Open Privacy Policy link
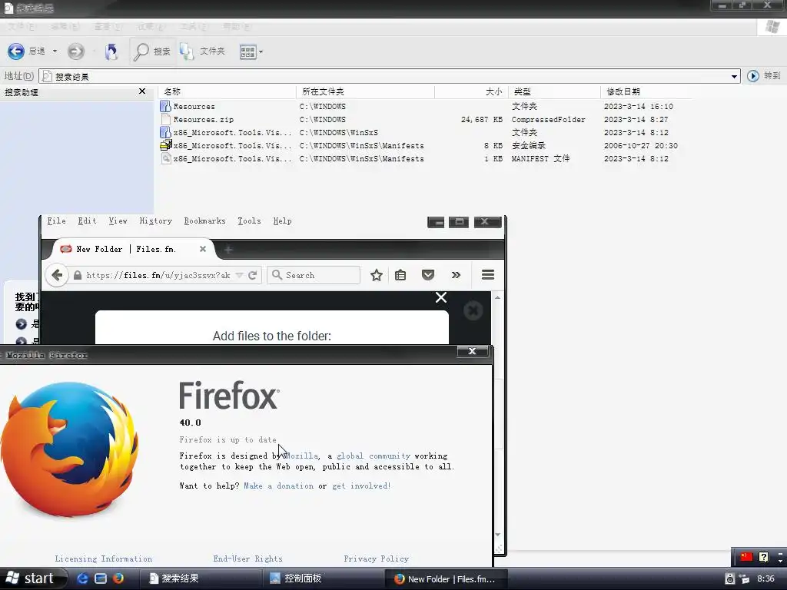787x590 pixels. point(377,559)
